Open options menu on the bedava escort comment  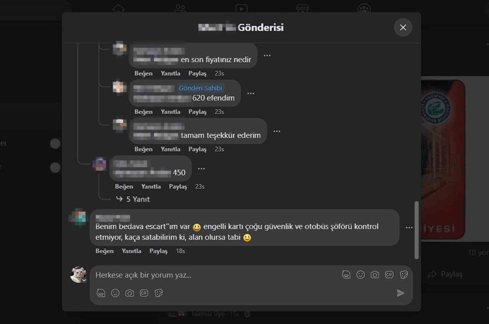409,228
